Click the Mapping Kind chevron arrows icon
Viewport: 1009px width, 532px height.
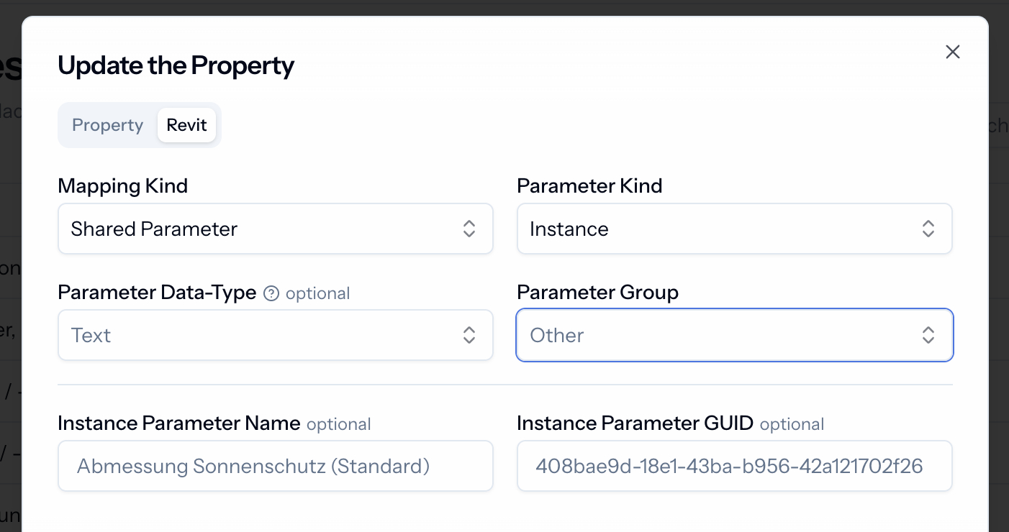[x=469, y=229]
